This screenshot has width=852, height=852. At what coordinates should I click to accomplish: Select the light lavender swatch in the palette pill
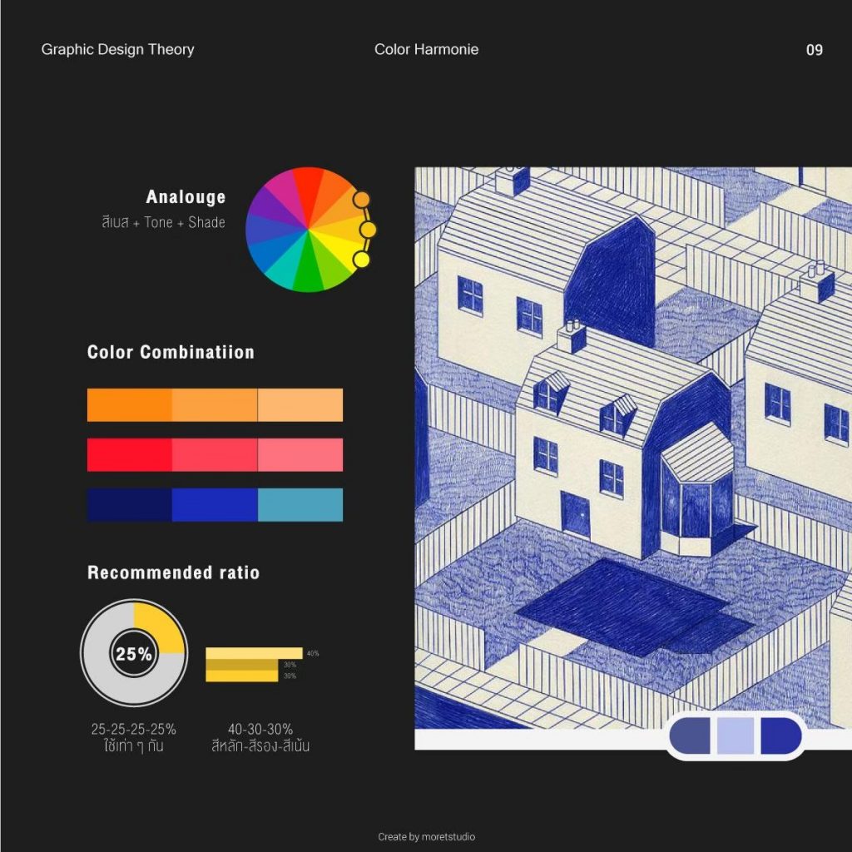tap(736, 736)
